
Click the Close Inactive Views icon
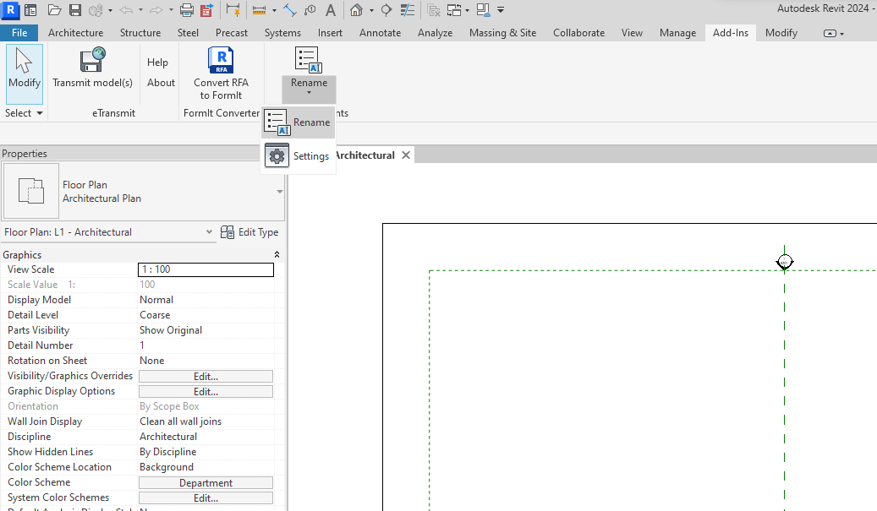(x=433, y=10)
